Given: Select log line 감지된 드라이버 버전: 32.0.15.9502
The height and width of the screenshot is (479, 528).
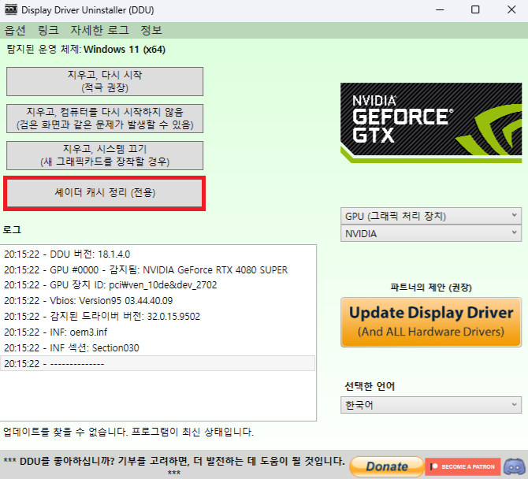Looking at the screenshot, I should coord(158,317).
